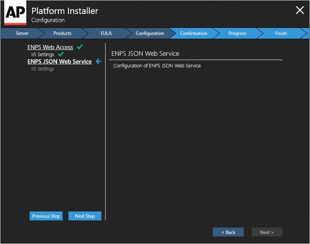
Task: Select the Configuration wizard step
Action: click(x=150, y=33)
